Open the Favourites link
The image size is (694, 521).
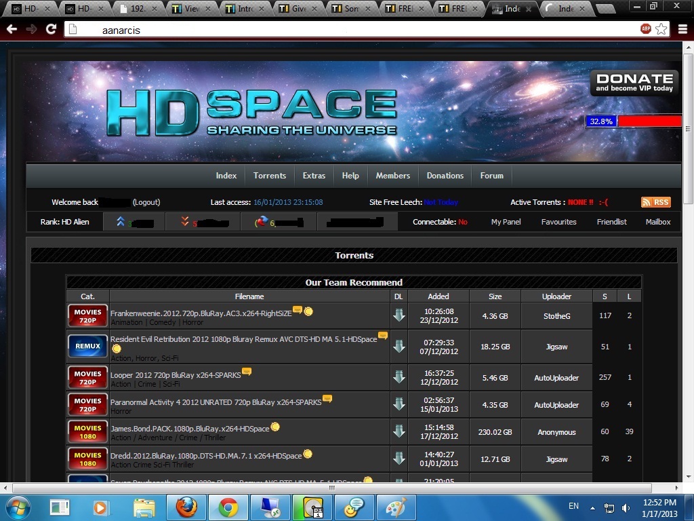[558, 222]
